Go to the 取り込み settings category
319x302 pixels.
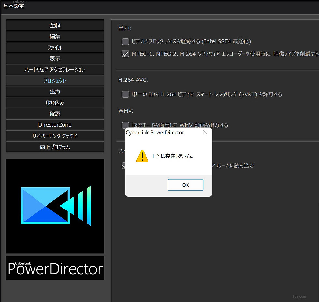(x=55, y=103)
